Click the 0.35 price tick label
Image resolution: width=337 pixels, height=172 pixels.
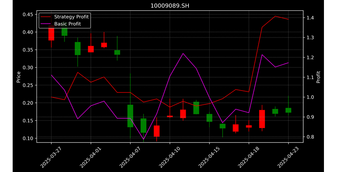[x=28, y=50]
